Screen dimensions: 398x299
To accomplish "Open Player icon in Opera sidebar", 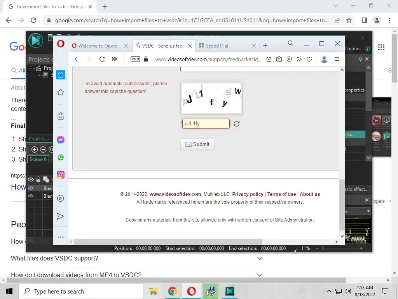I will (60, 198).
